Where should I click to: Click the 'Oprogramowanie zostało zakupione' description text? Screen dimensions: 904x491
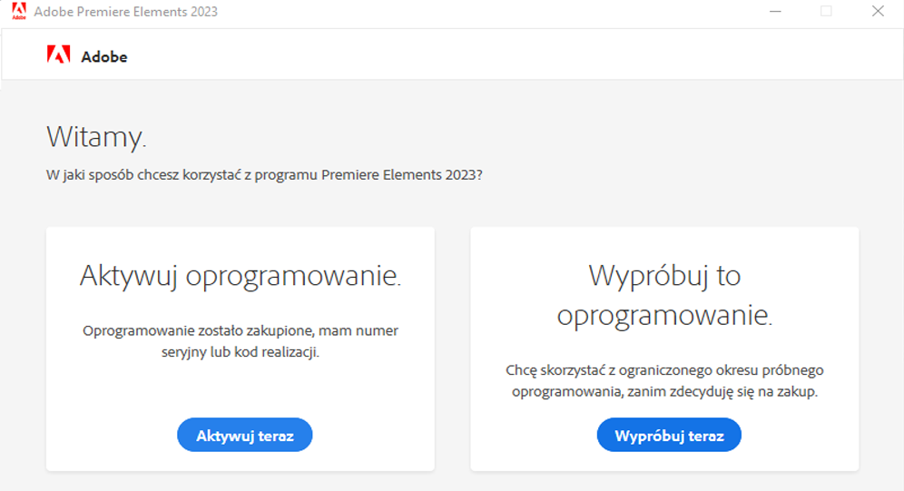click(x=241, y=341)
